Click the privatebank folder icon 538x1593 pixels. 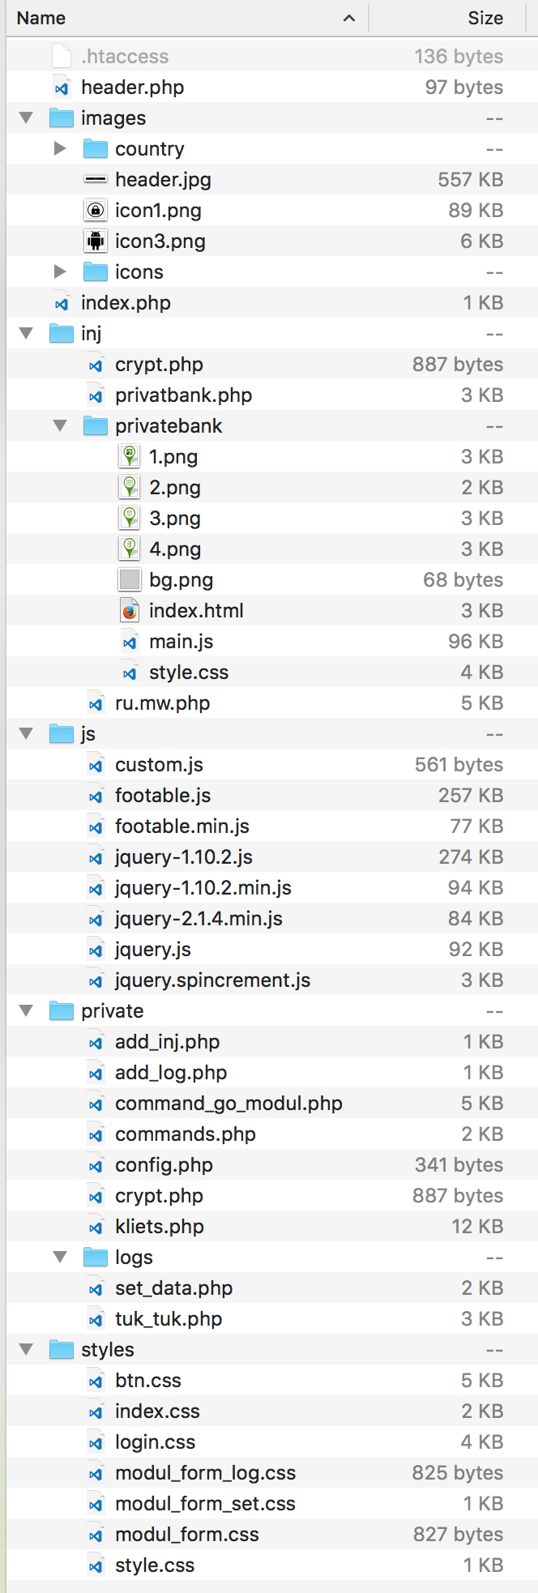point(96,426)
